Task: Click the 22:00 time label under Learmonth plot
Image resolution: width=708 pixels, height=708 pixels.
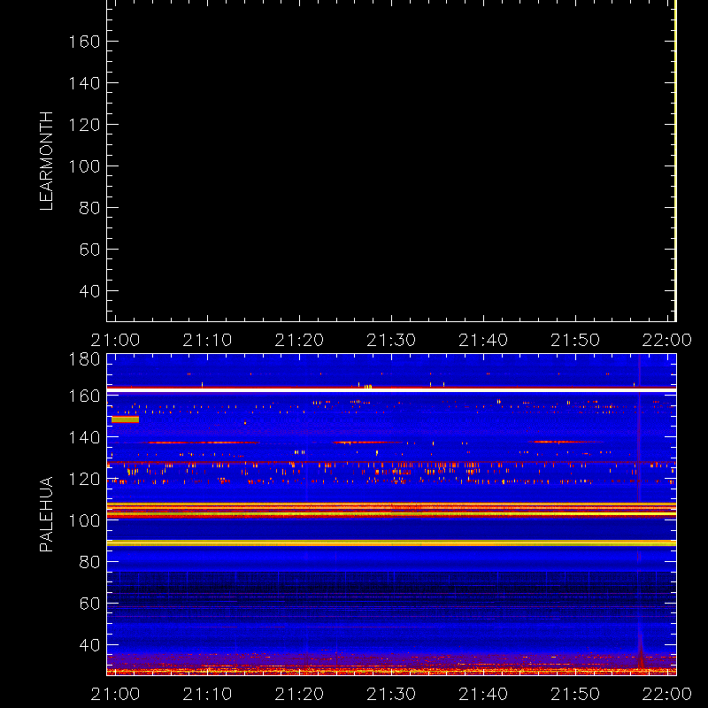Action: pyautogui.click(x=667, y=340)
